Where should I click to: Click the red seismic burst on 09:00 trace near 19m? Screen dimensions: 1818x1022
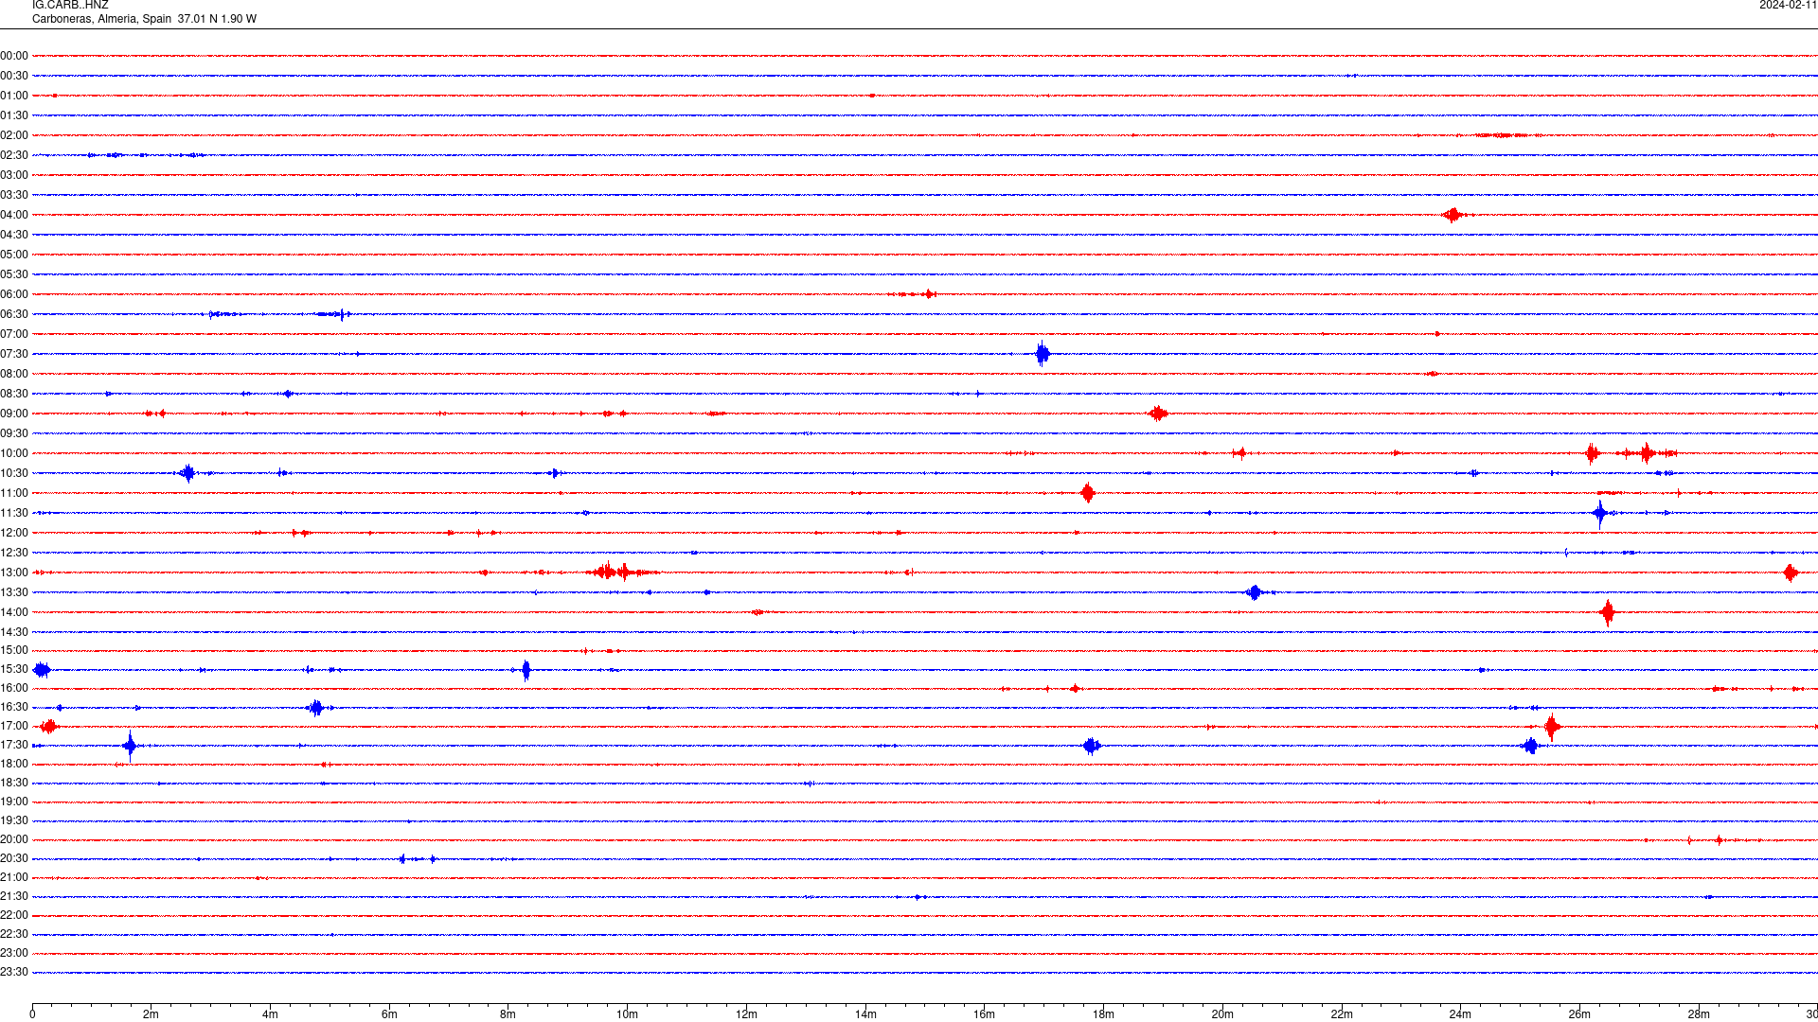(1158, 414)
